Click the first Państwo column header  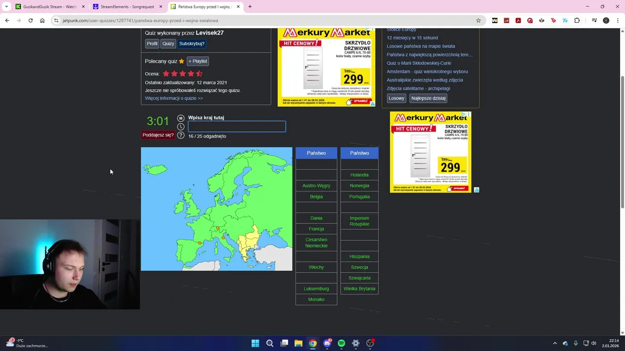click(316, 153)
